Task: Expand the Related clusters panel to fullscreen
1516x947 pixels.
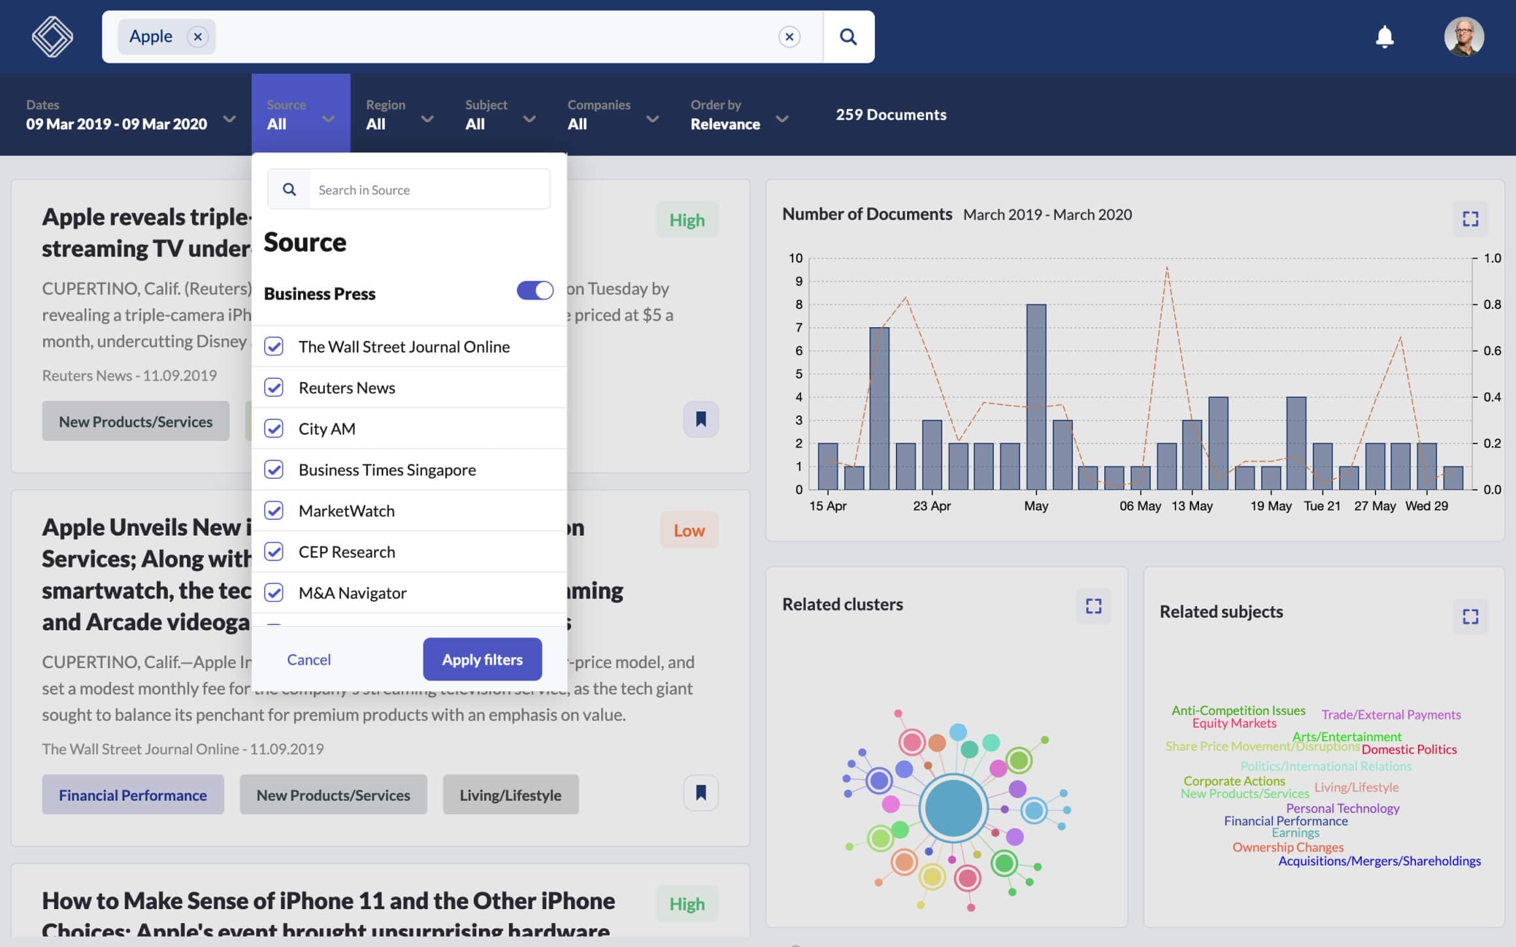Action: click(1093, 607)
